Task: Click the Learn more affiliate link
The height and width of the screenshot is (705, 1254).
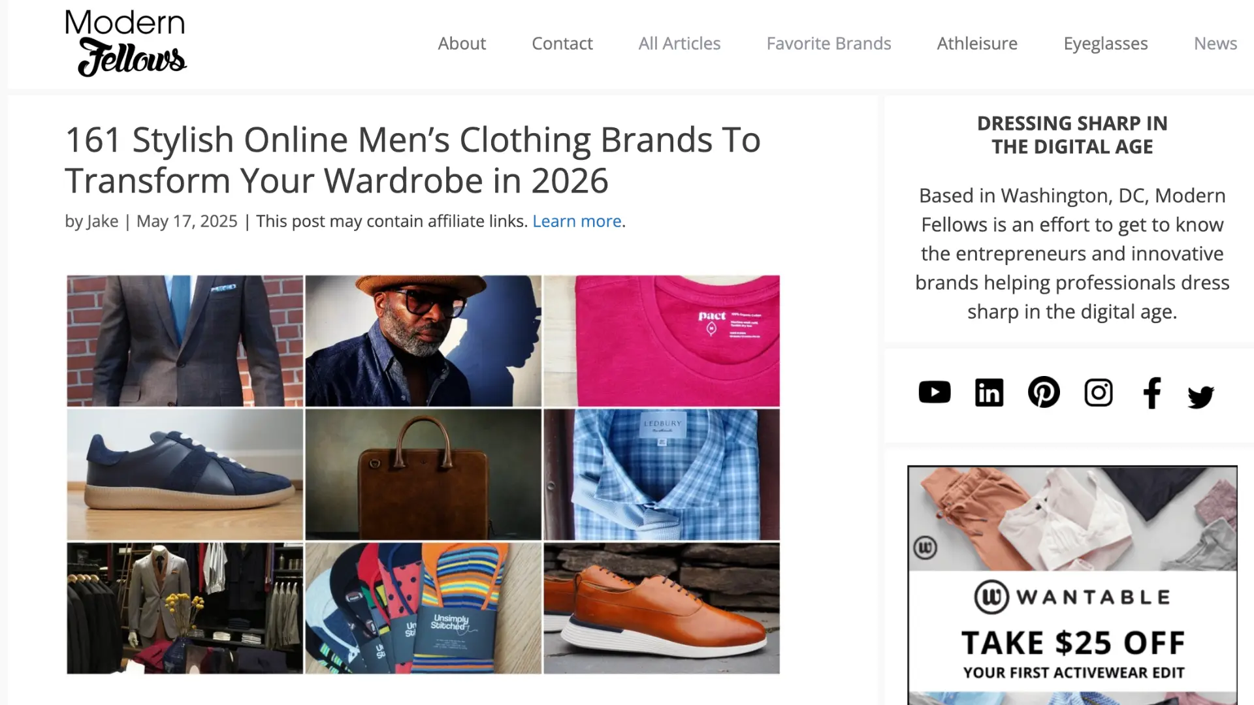Action: (577, 221)
